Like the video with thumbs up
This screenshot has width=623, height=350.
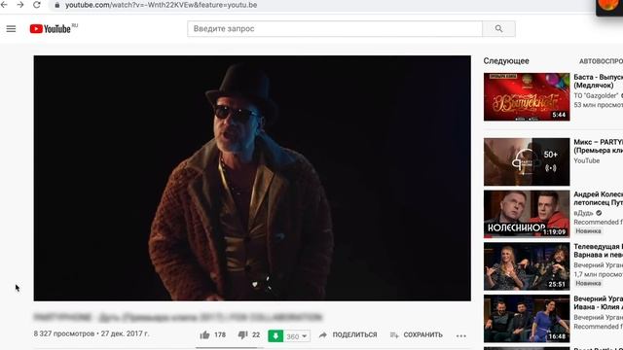pyautogui.click(x=204, y=334)
